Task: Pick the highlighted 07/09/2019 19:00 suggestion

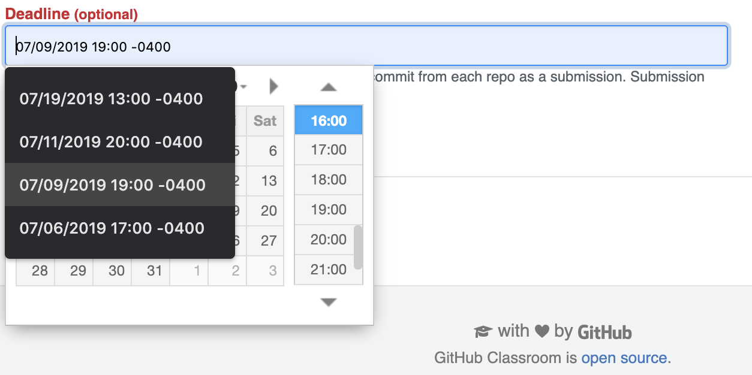Action: (x=111, y=185)
